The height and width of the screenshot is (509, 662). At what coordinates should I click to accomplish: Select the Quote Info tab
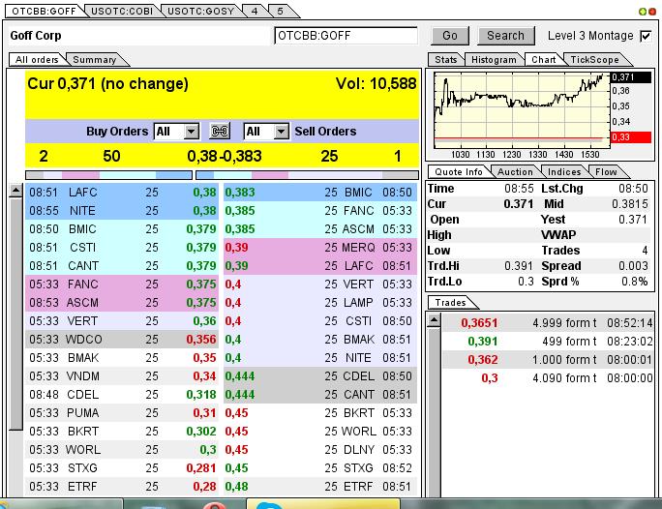459,172
